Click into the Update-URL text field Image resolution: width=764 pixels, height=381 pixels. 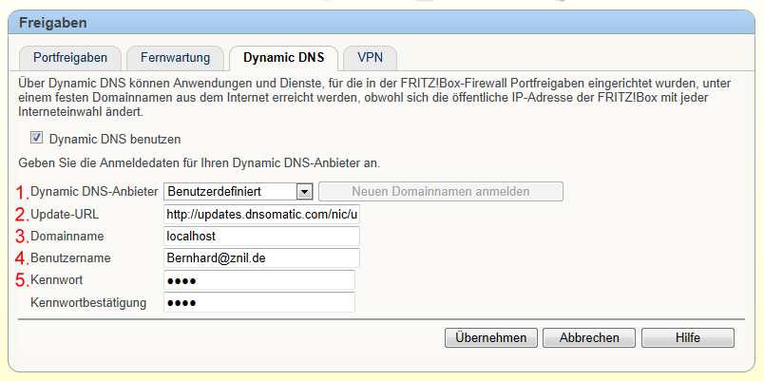pyautogui.click(x=261, y=214)
